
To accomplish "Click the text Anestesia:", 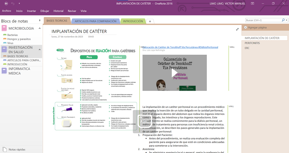I will (148, 149).
